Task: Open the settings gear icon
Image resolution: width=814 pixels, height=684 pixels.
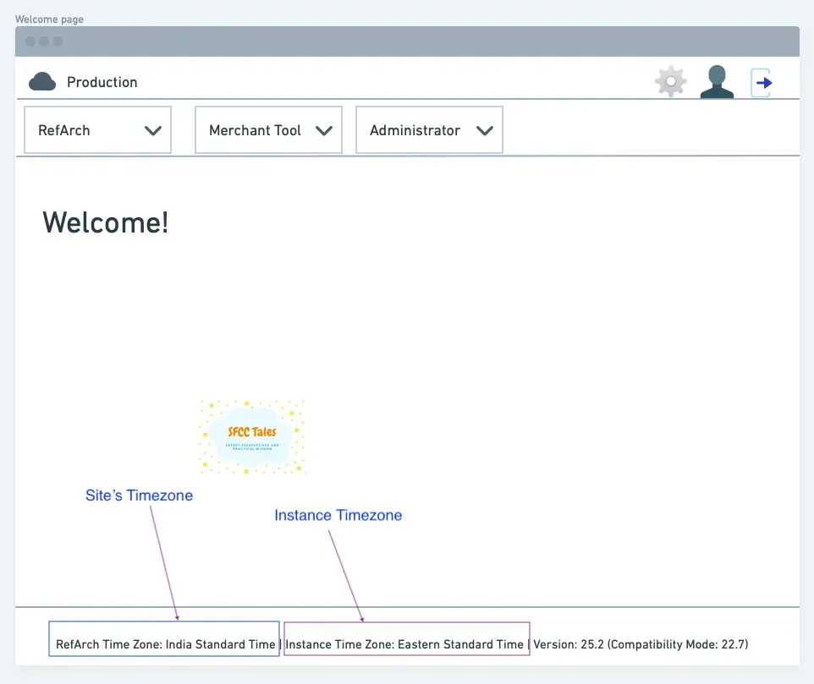Action: [x=670, y=82]
